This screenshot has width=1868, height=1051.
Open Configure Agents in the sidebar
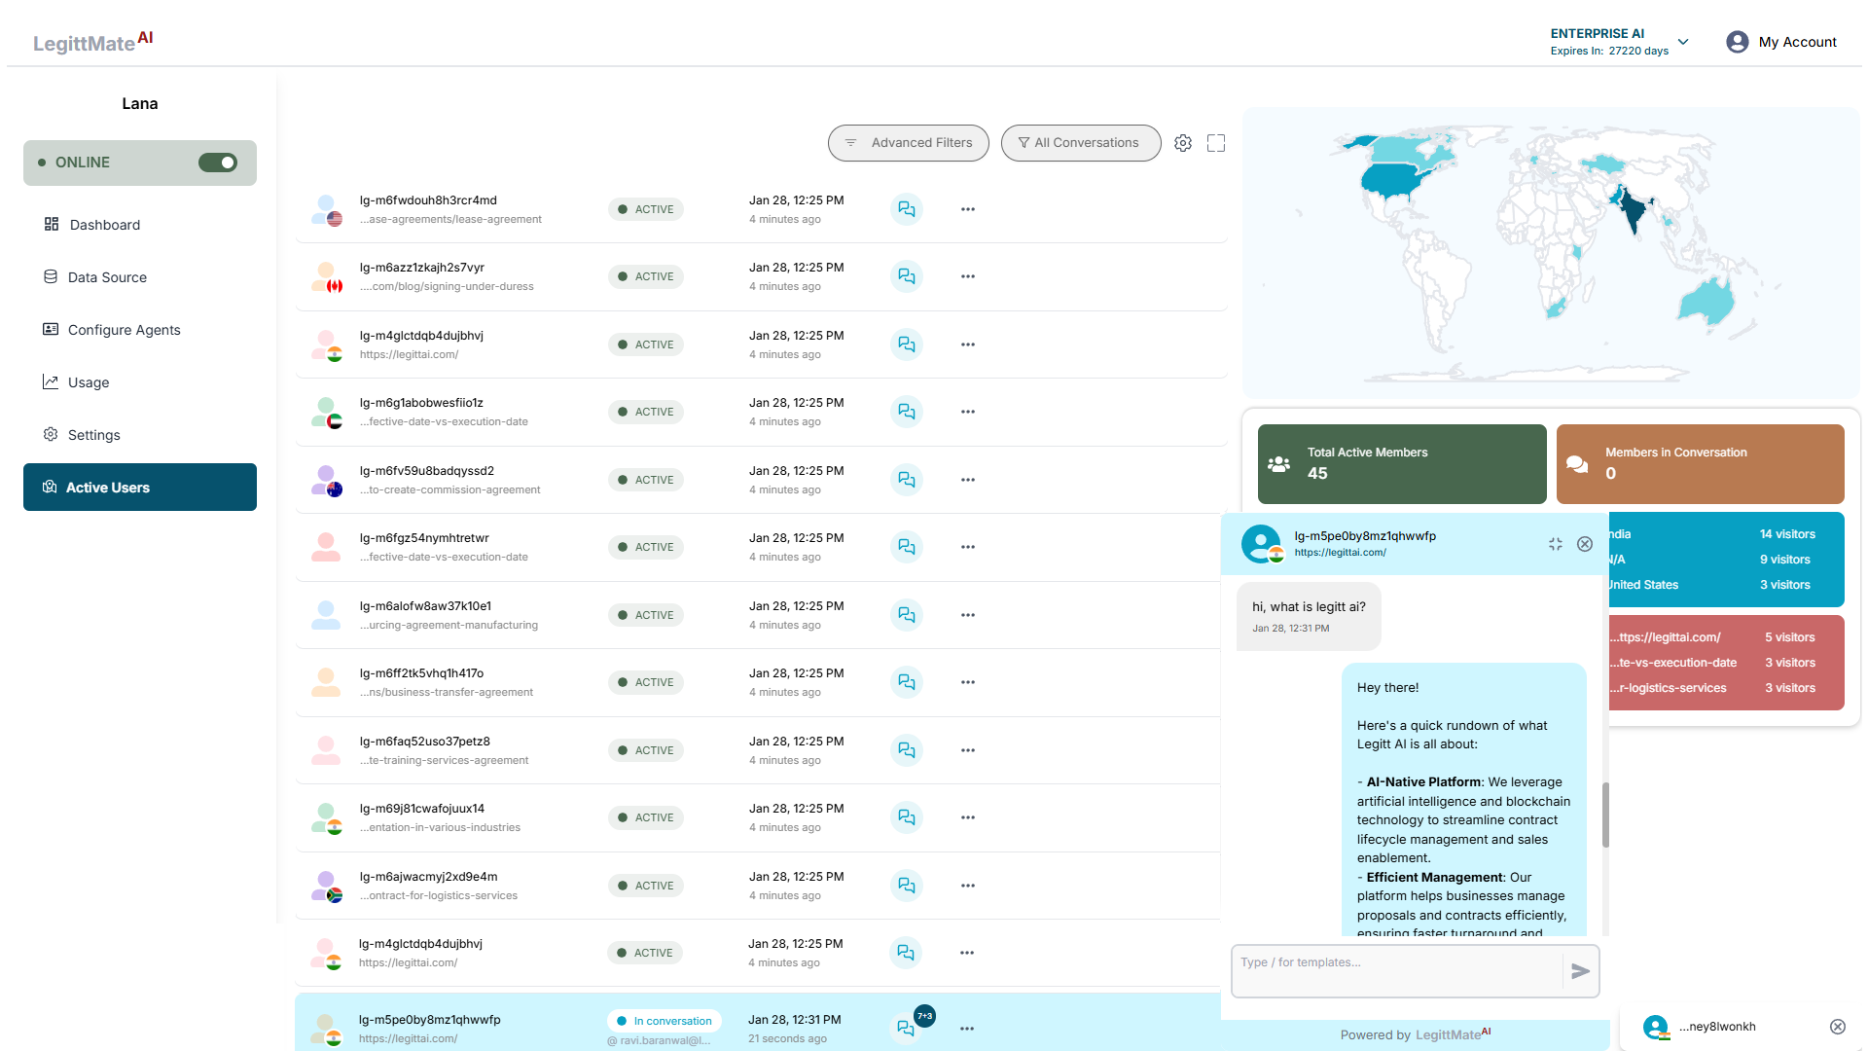tap(124, 330)
